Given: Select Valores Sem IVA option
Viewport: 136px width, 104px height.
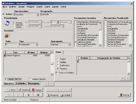Looking at the screenshot, I should click(x=6, y=79).
